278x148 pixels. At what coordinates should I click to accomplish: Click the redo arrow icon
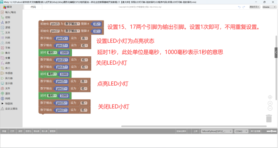tap(244, 7)
